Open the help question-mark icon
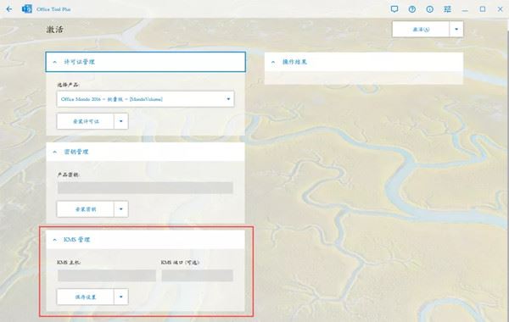The image size is (509, 322). point(412,9)
